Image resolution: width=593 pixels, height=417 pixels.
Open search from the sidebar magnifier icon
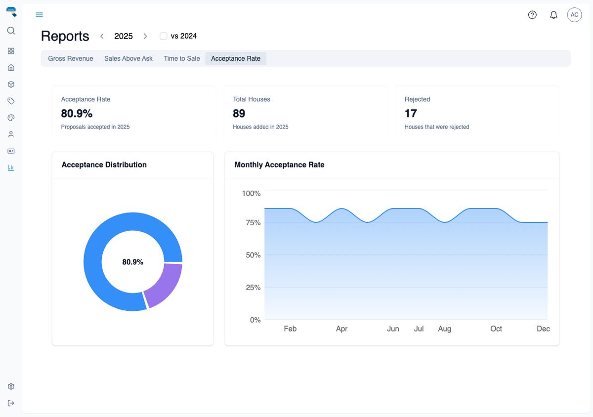pos(11,31)
